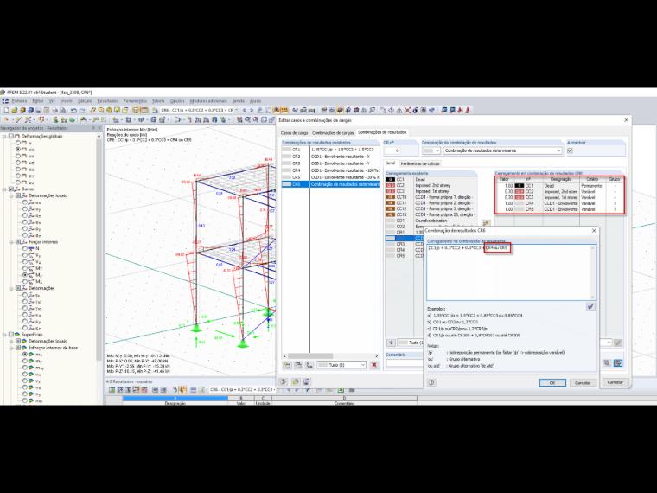Click RFEM application menu icon left of Ficheiro

5,101
